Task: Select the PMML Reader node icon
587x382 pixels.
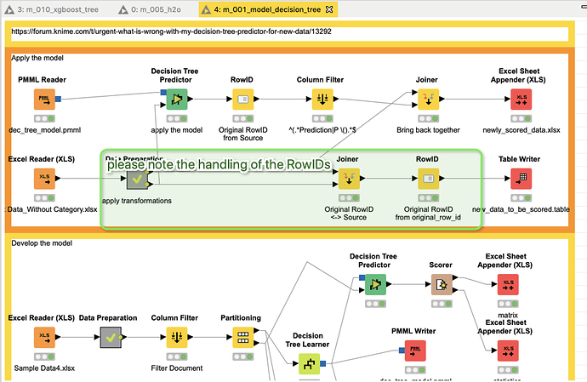Action: tap(44, 100)
